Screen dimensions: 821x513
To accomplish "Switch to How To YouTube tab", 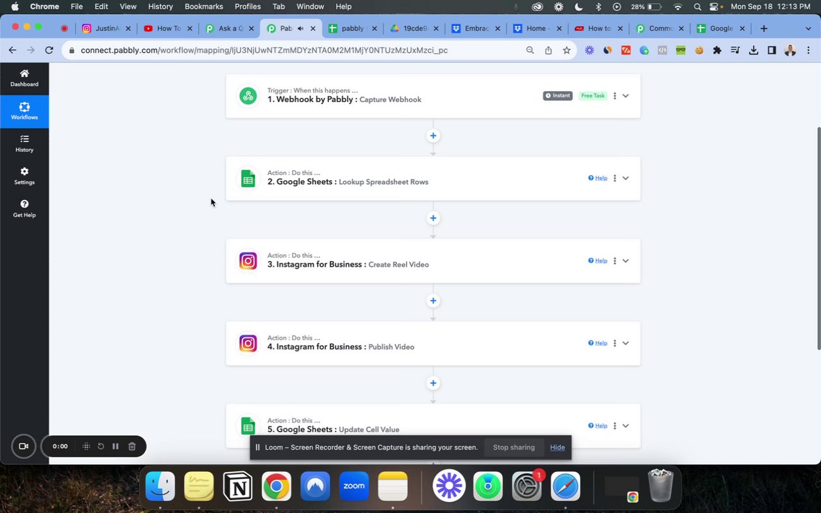I will tap(168, 28).
